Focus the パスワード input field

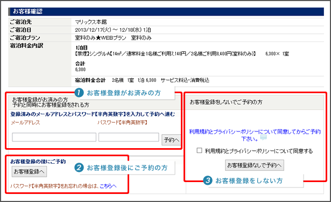(129, 137)
